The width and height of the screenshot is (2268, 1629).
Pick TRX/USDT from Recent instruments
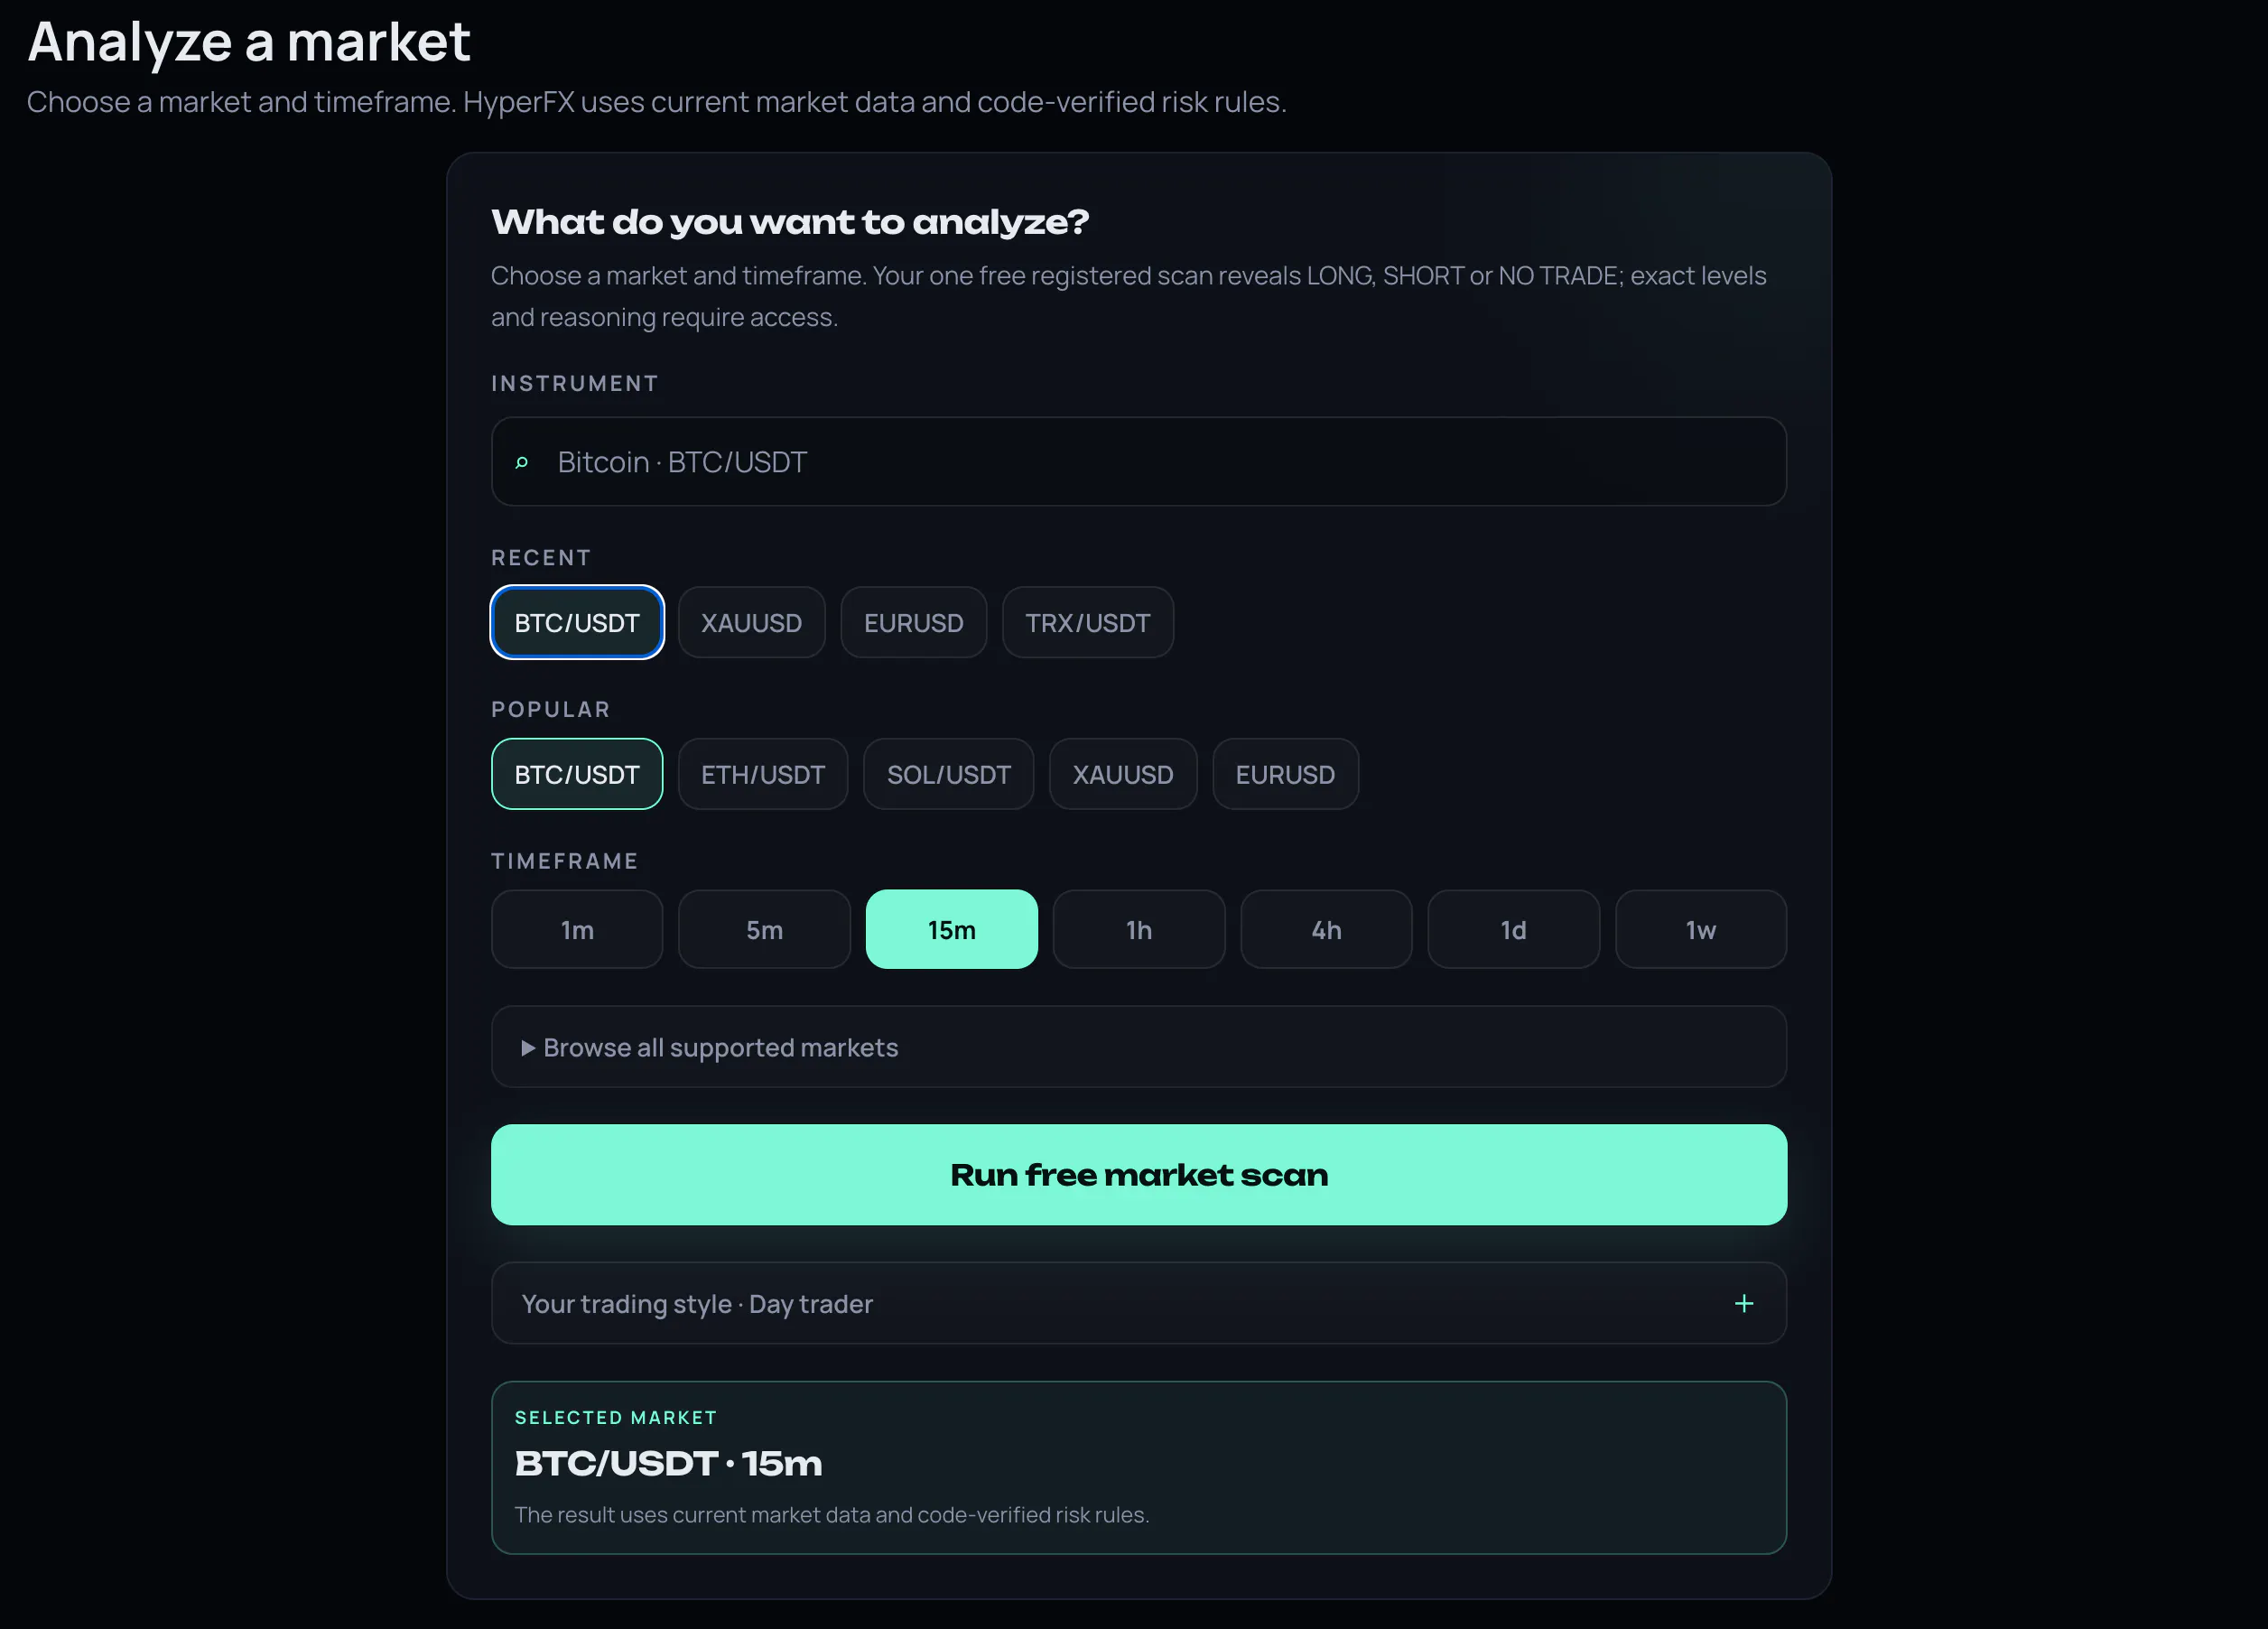coord(1087,622)
